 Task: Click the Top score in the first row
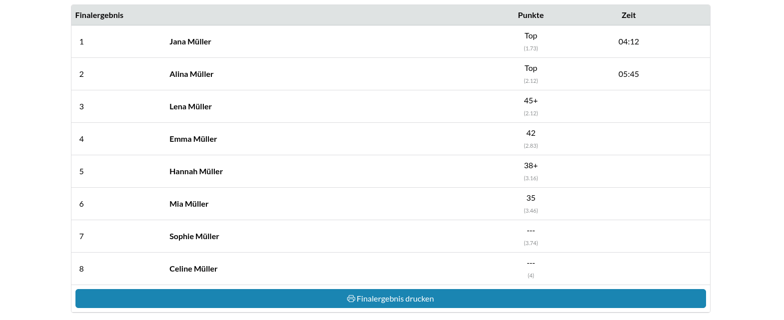(531, 36)
